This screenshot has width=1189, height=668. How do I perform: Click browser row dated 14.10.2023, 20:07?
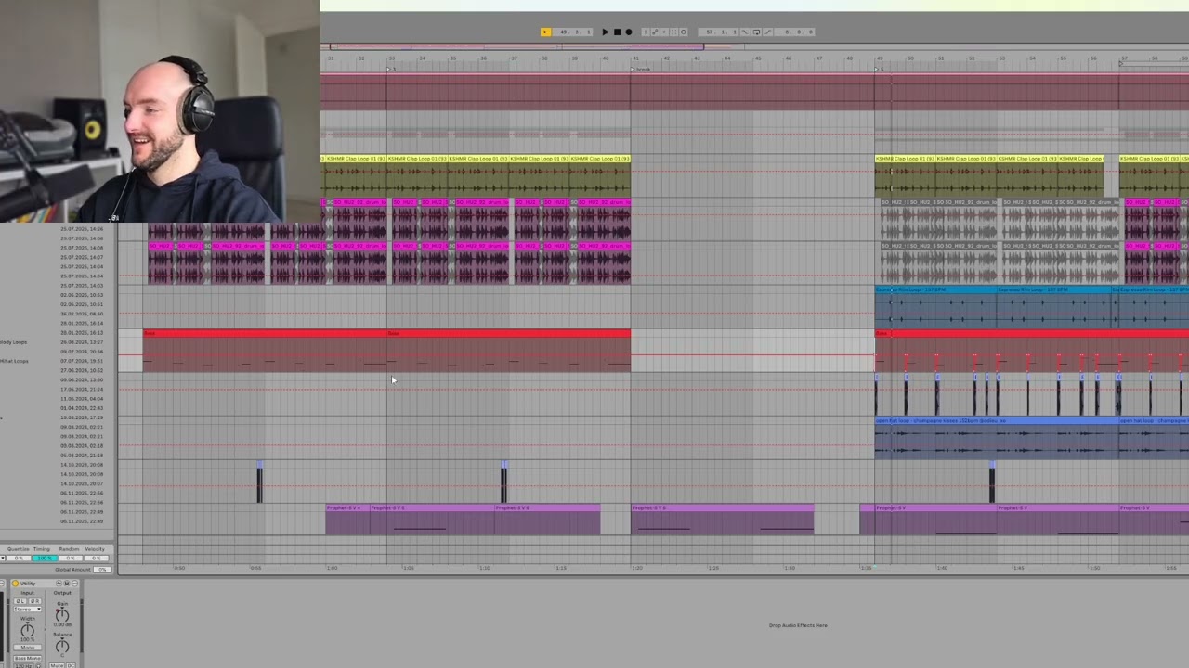(82, 483)
